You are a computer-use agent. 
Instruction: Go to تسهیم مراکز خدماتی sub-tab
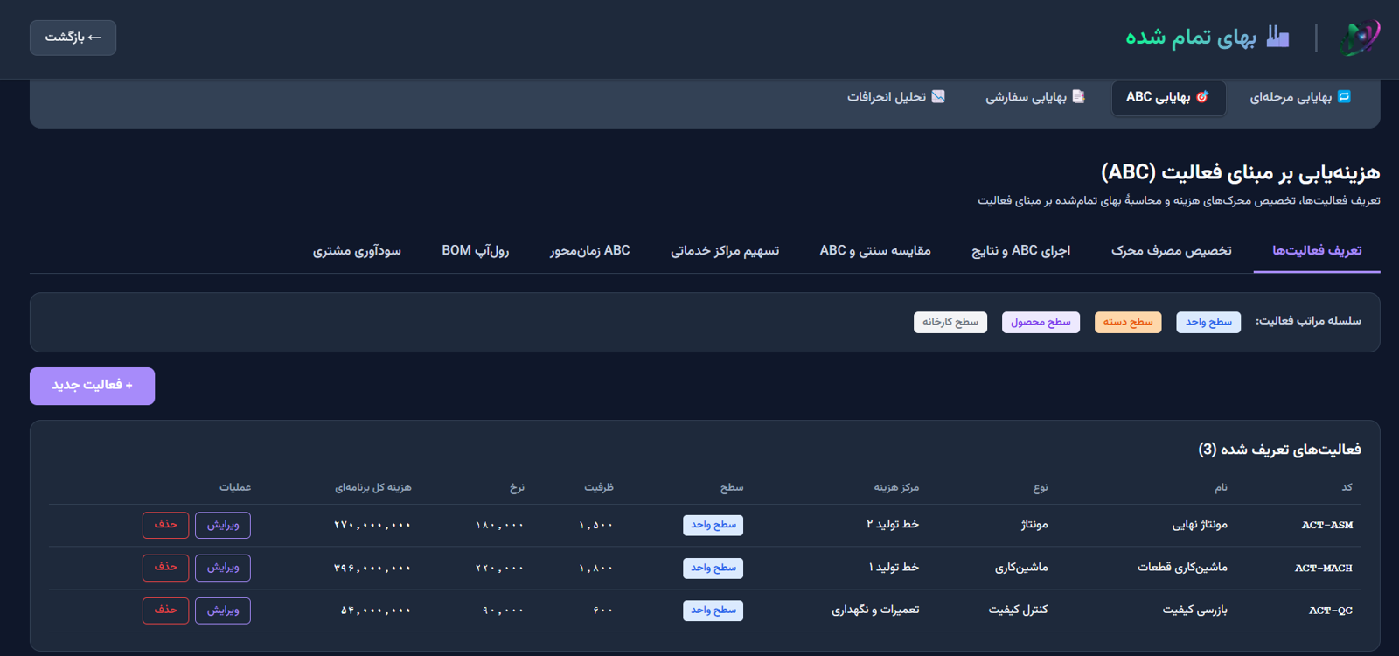pos(725,251)
